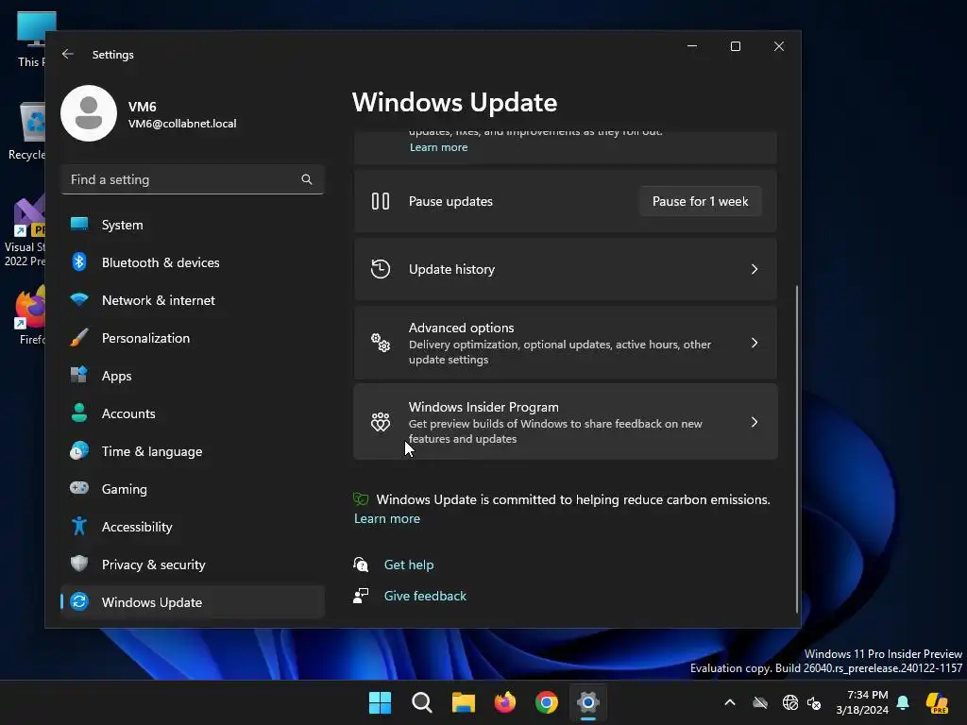This screenshot has width=967, height=725.
Task: Open the top Learn more link
Action: [438, 146]
